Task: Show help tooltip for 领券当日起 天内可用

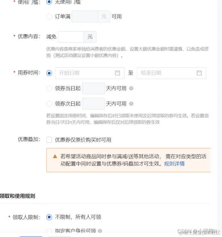Action: tap(131, 88)
